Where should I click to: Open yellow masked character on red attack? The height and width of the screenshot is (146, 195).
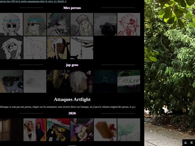point(58,130)
